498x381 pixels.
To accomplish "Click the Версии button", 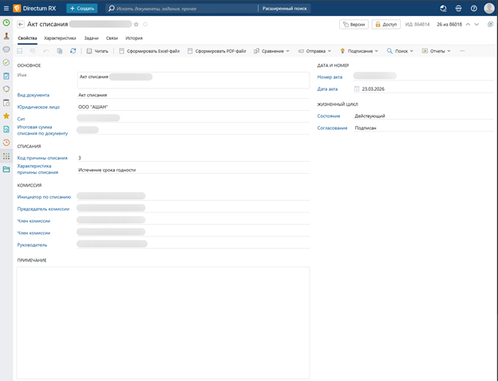I will tap(354, 25).
